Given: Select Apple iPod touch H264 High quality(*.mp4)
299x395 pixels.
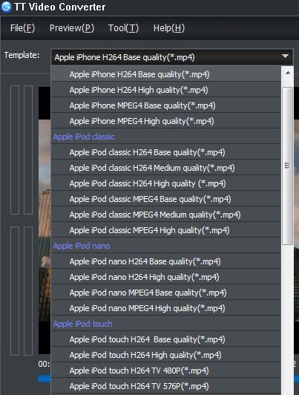Looking at the screenshot, I should click(166, 355).
